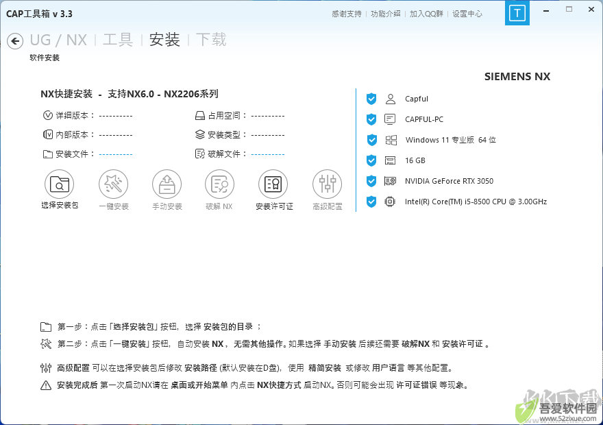
Task: Open the 下载 (Download) tab
Action: [211, 40]
